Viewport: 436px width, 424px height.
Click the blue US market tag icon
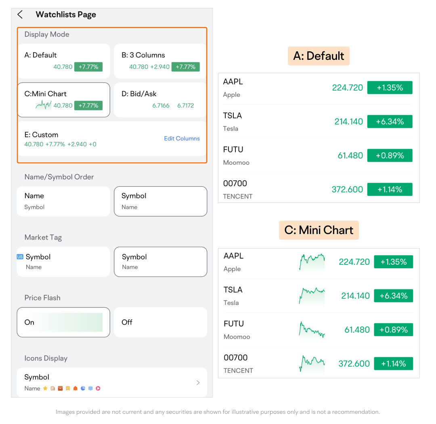tap(20, 257)
